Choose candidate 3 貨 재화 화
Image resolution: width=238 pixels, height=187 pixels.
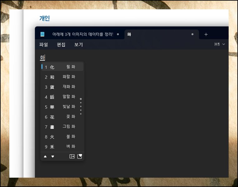pyautogui.click(x=62, y=87)
